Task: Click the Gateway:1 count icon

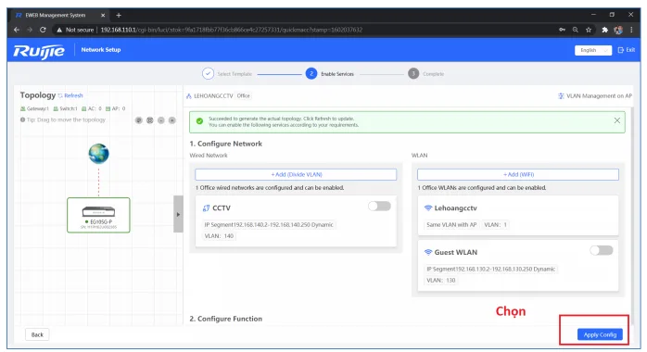Action: pos(23,108)
